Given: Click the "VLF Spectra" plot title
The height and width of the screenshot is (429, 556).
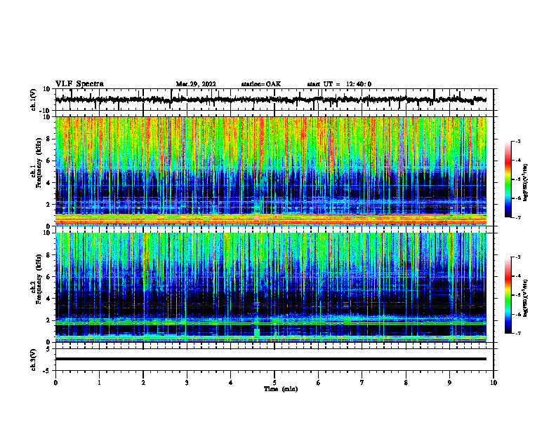Looking at the screenshot, I should tap(79, 84).
